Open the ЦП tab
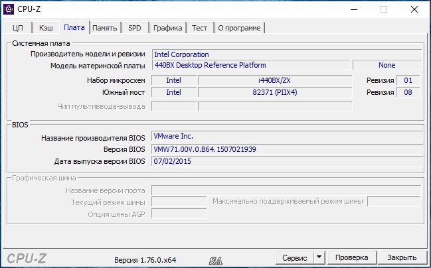Screen dimensions: 431x268 (x=19, y=27)
